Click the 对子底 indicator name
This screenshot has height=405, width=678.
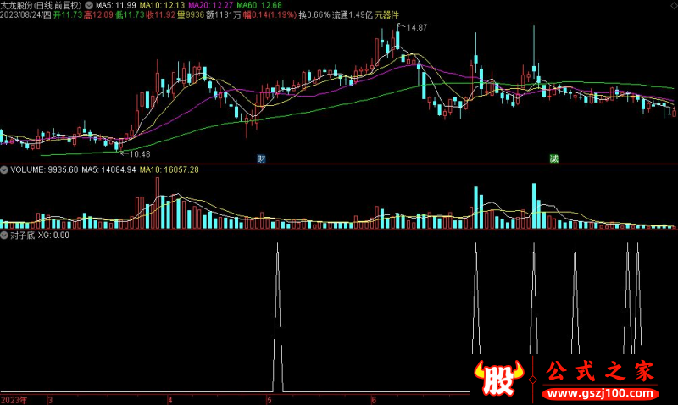(x=23, y=236)
